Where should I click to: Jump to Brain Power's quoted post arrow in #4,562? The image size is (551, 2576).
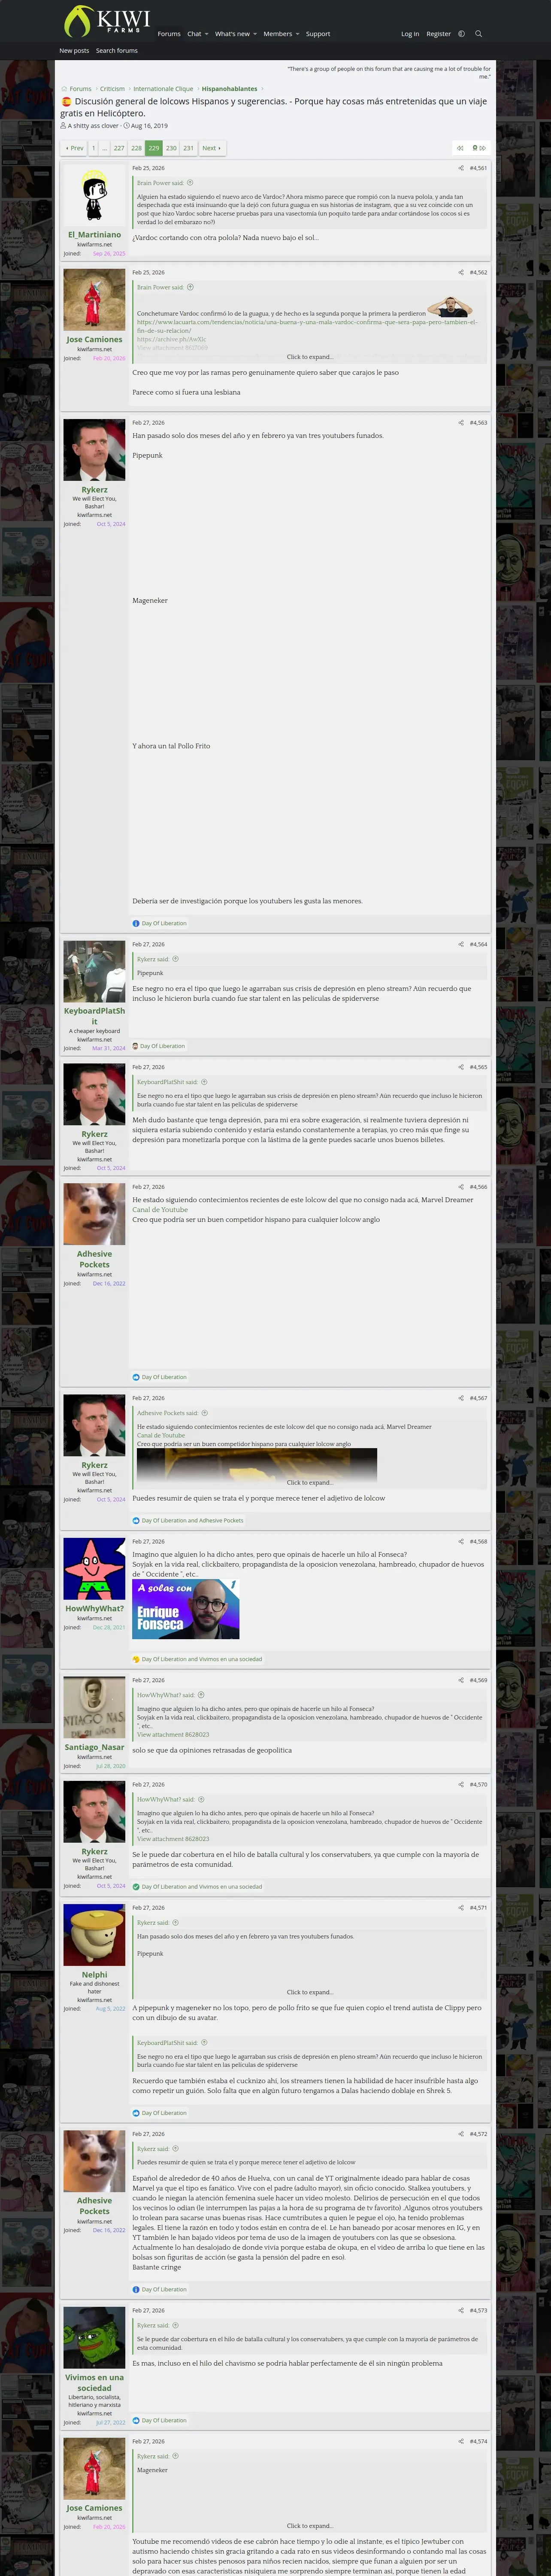click(x=190, y=287)
